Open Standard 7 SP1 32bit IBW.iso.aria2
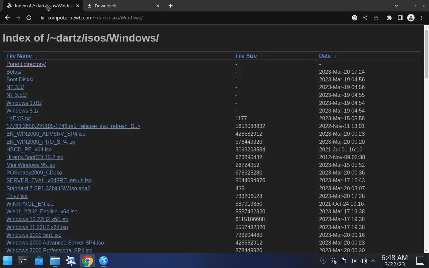Viewport: 429px width, 268px height. pos(48,188)
